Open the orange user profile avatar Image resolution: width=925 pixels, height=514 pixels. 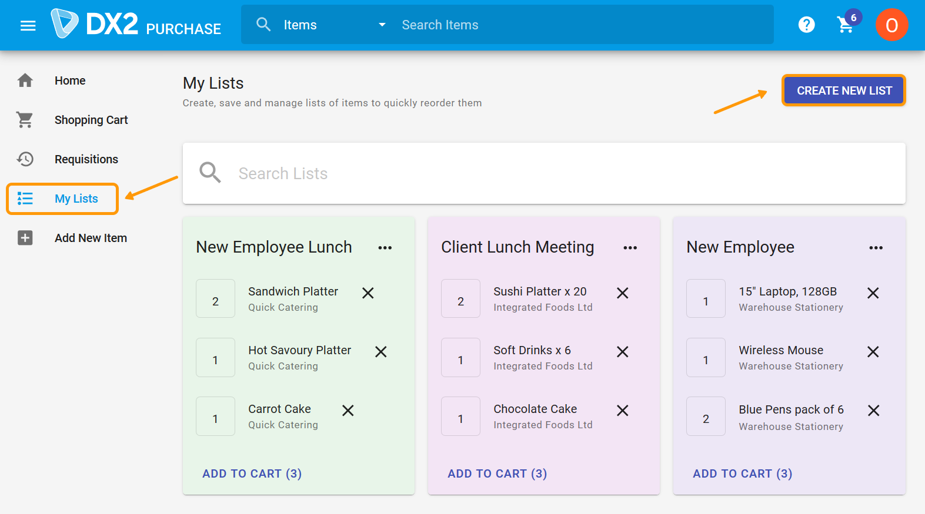point(891,25)
